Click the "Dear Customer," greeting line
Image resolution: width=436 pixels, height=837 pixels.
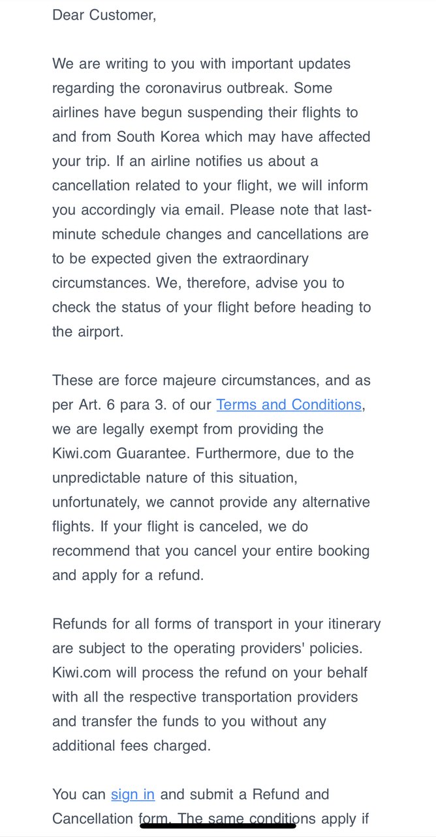(104, 15)
